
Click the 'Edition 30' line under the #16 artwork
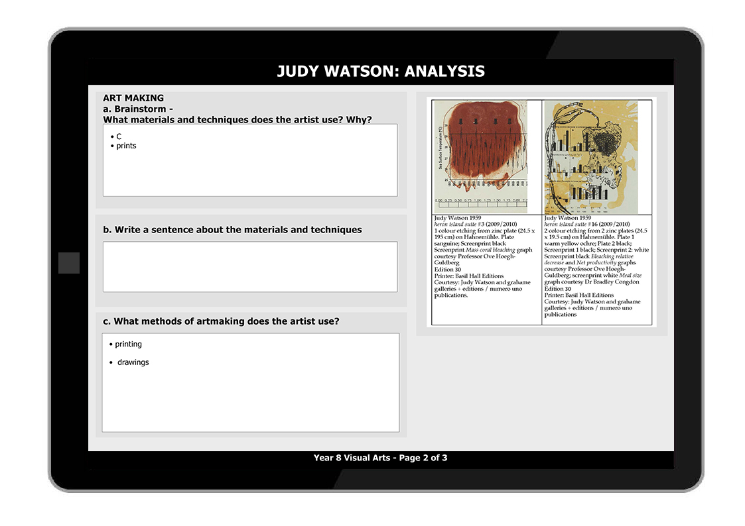[x=558, y=289]
